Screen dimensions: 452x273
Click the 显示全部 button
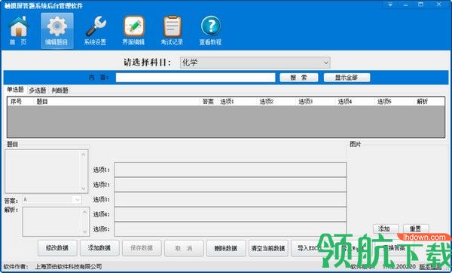click(347, 78)
